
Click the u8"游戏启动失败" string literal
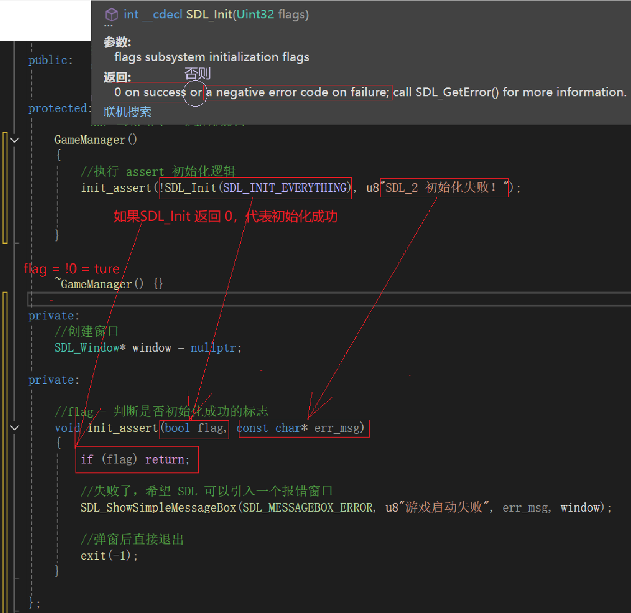click(x=437, y=507)
